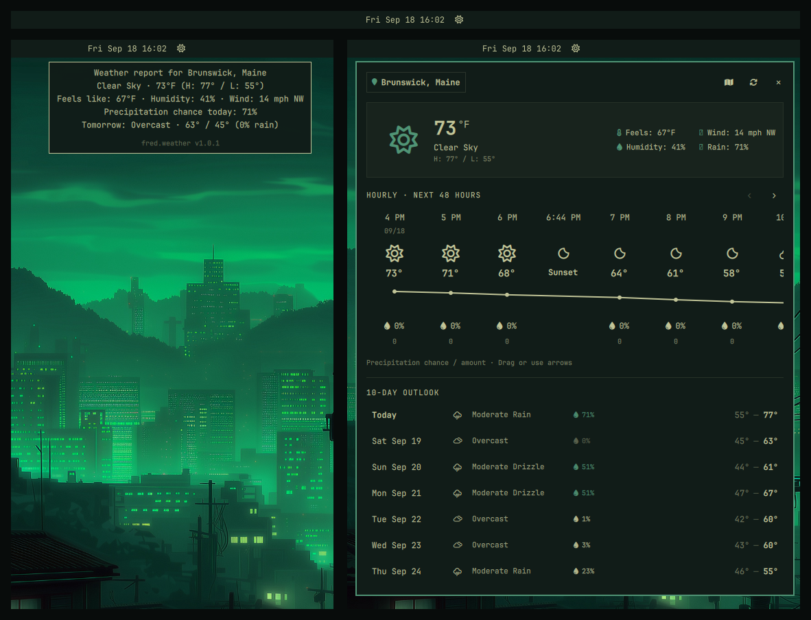Click the 71% precipitation in Today row
Screen dimensions: 811x620
584,415
